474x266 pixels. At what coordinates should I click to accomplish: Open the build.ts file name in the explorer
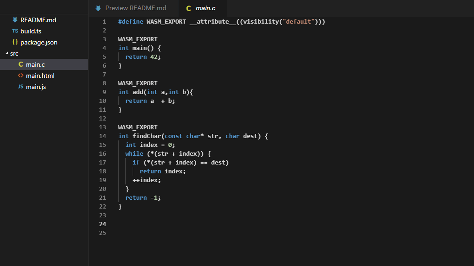pos(31,31)
